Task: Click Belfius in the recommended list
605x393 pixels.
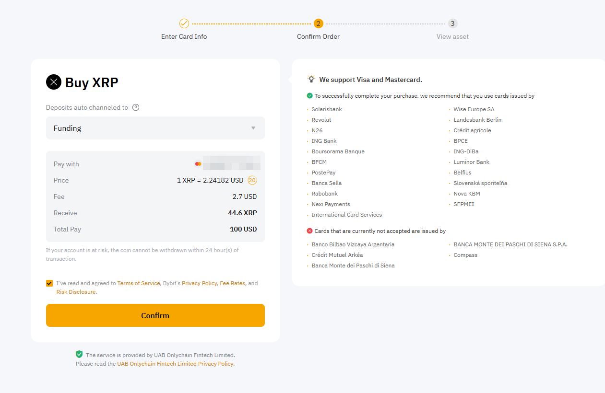Action: pyautogui.click(x=463, y=173)
